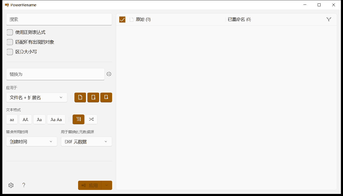Click into the 替换为 input box
This screenshot has width=343, height=196.
coord(55,74)
